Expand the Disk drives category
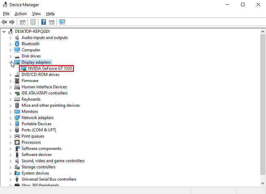266x194 pixels. 10,56
